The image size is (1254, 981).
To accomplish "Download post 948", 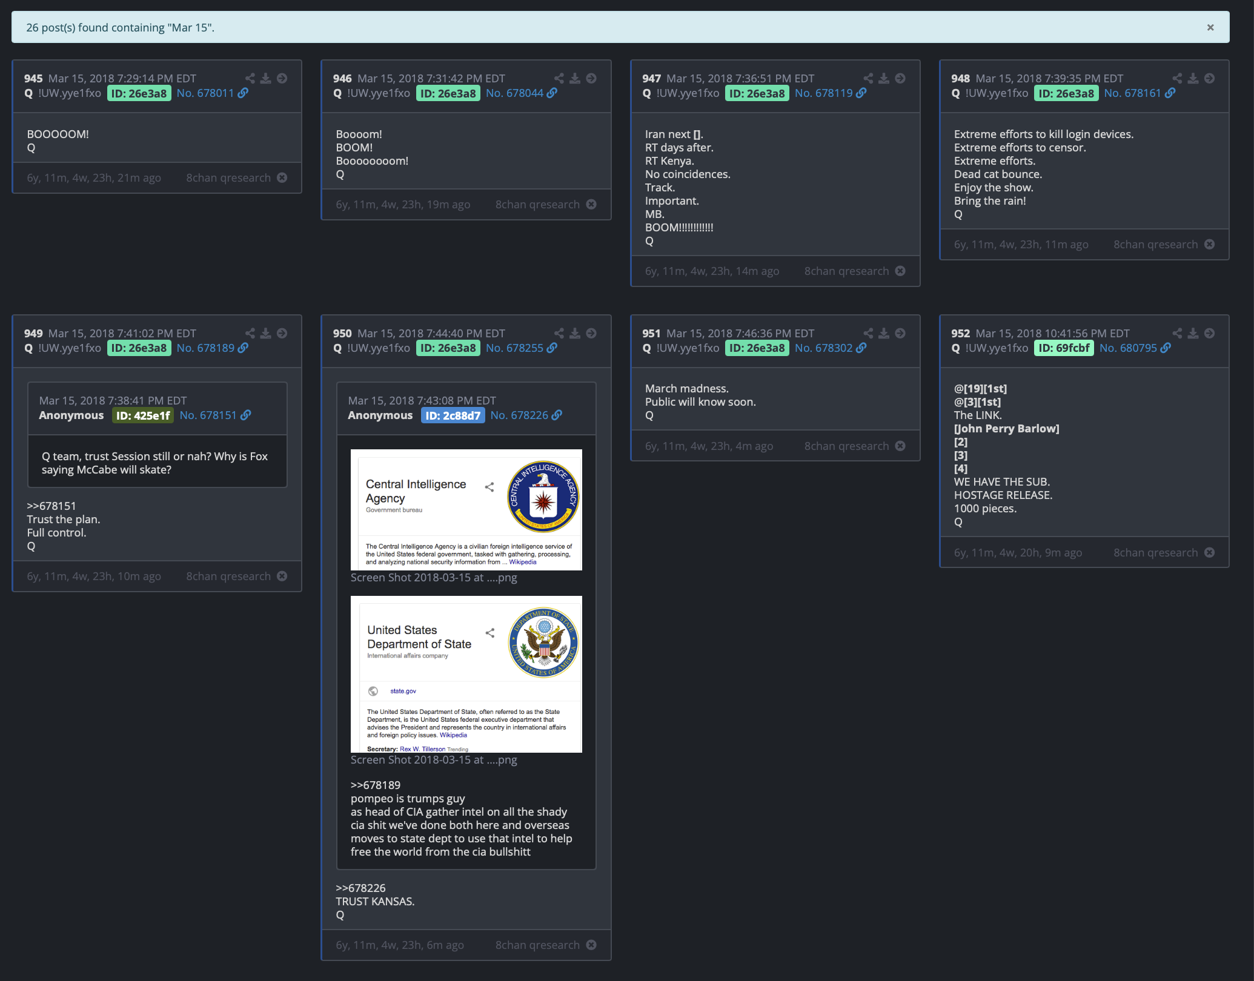I will [1193, 78].
